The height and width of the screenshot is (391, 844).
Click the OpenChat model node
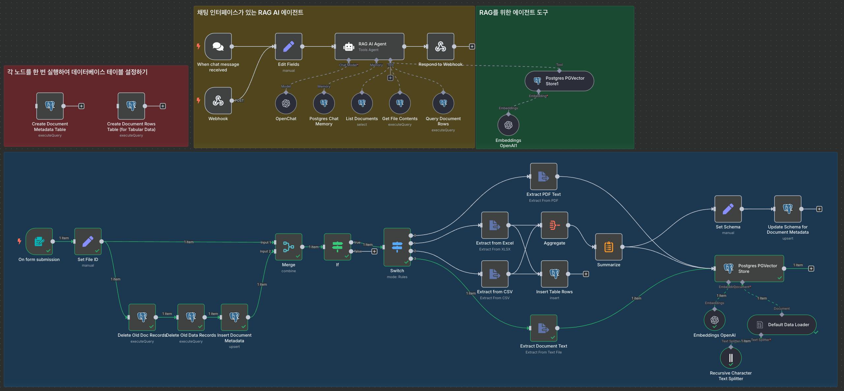(x=286, y=103)
